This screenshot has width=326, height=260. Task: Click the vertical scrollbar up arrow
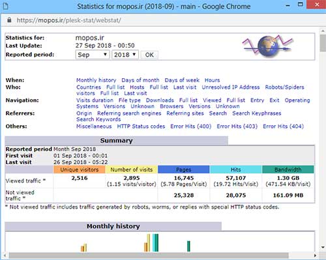pos(323,31)
